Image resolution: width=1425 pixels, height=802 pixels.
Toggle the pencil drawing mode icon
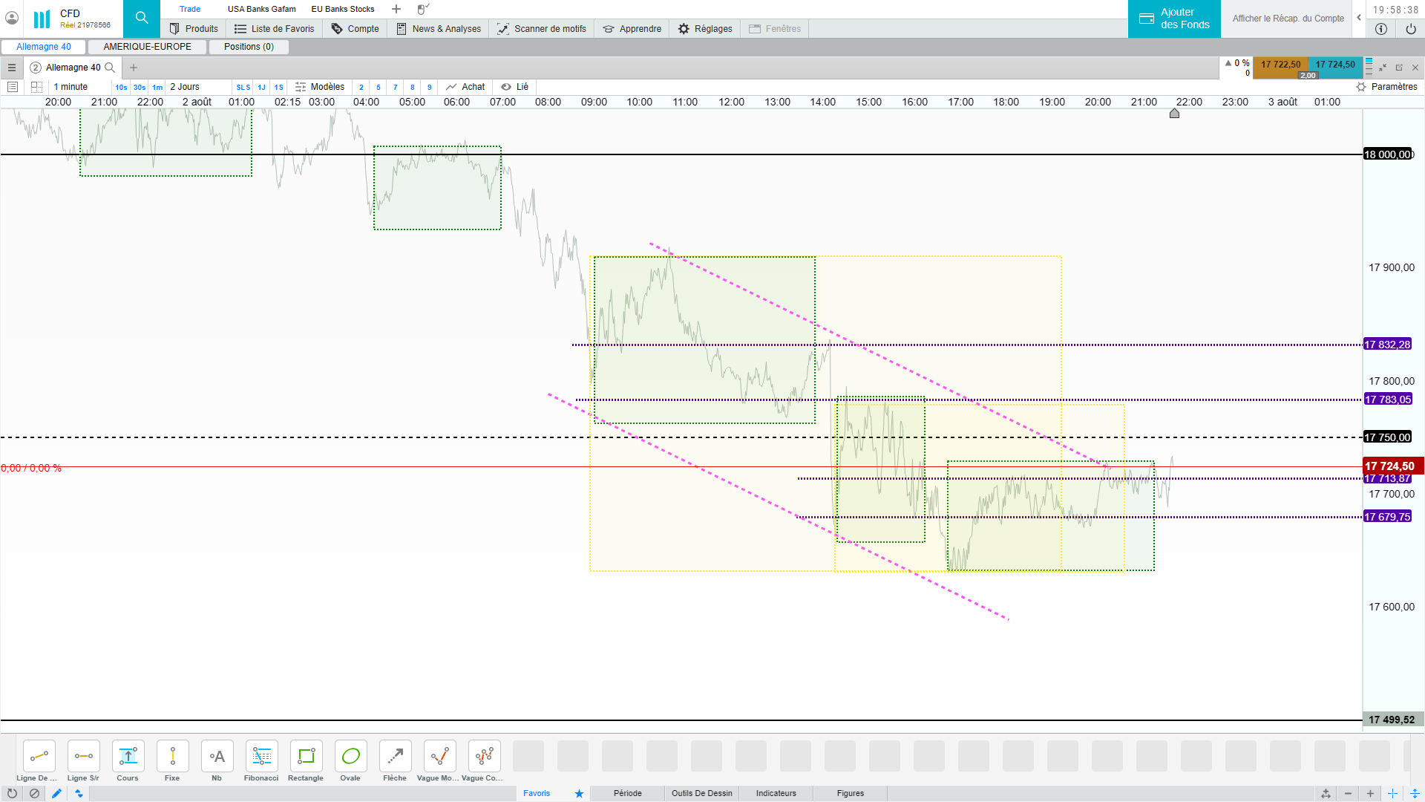coord(56,793)
